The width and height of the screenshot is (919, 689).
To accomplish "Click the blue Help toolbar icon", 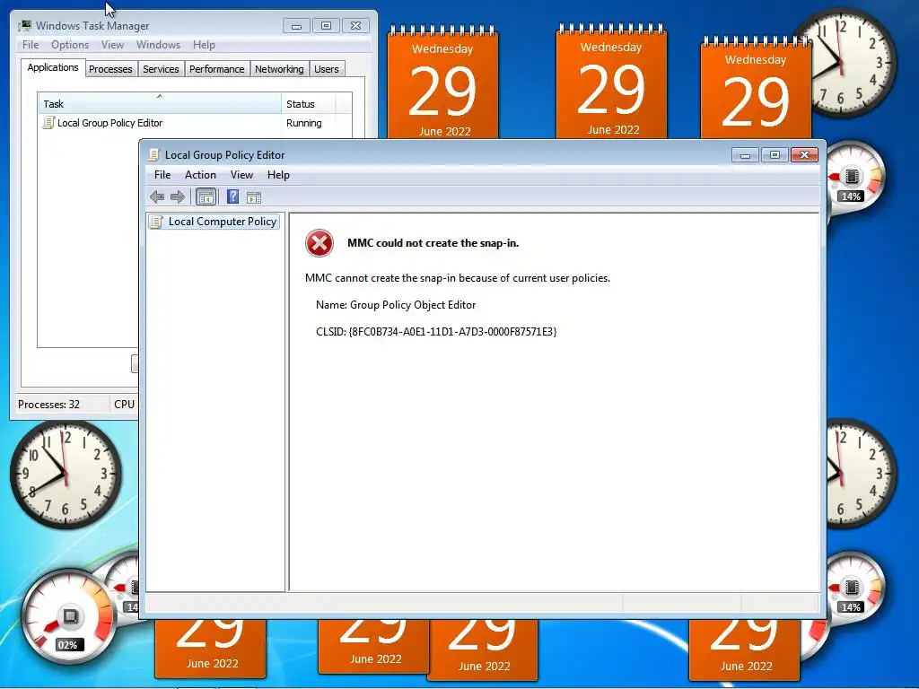I will 232,196.
